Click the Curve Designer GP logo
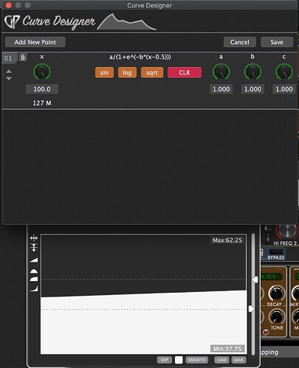 (12, 22)
